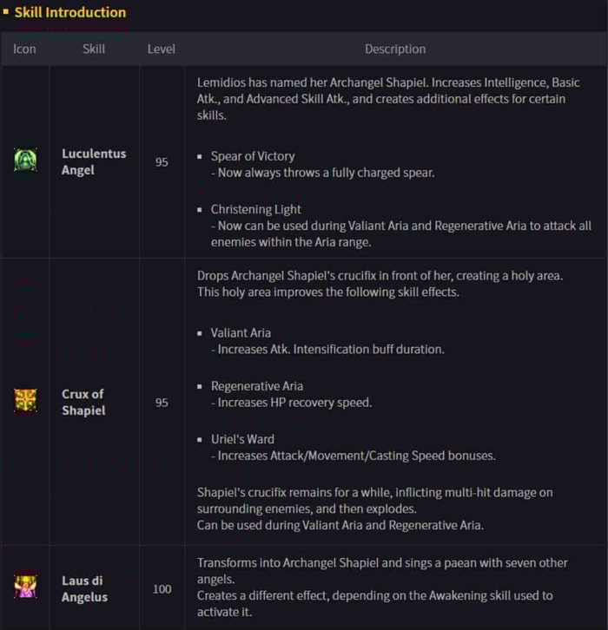Image resolution: width=608 pixels, height=630 pixels.
Task: Select the Luculentus Angel skill name
Action: (94, 161)
